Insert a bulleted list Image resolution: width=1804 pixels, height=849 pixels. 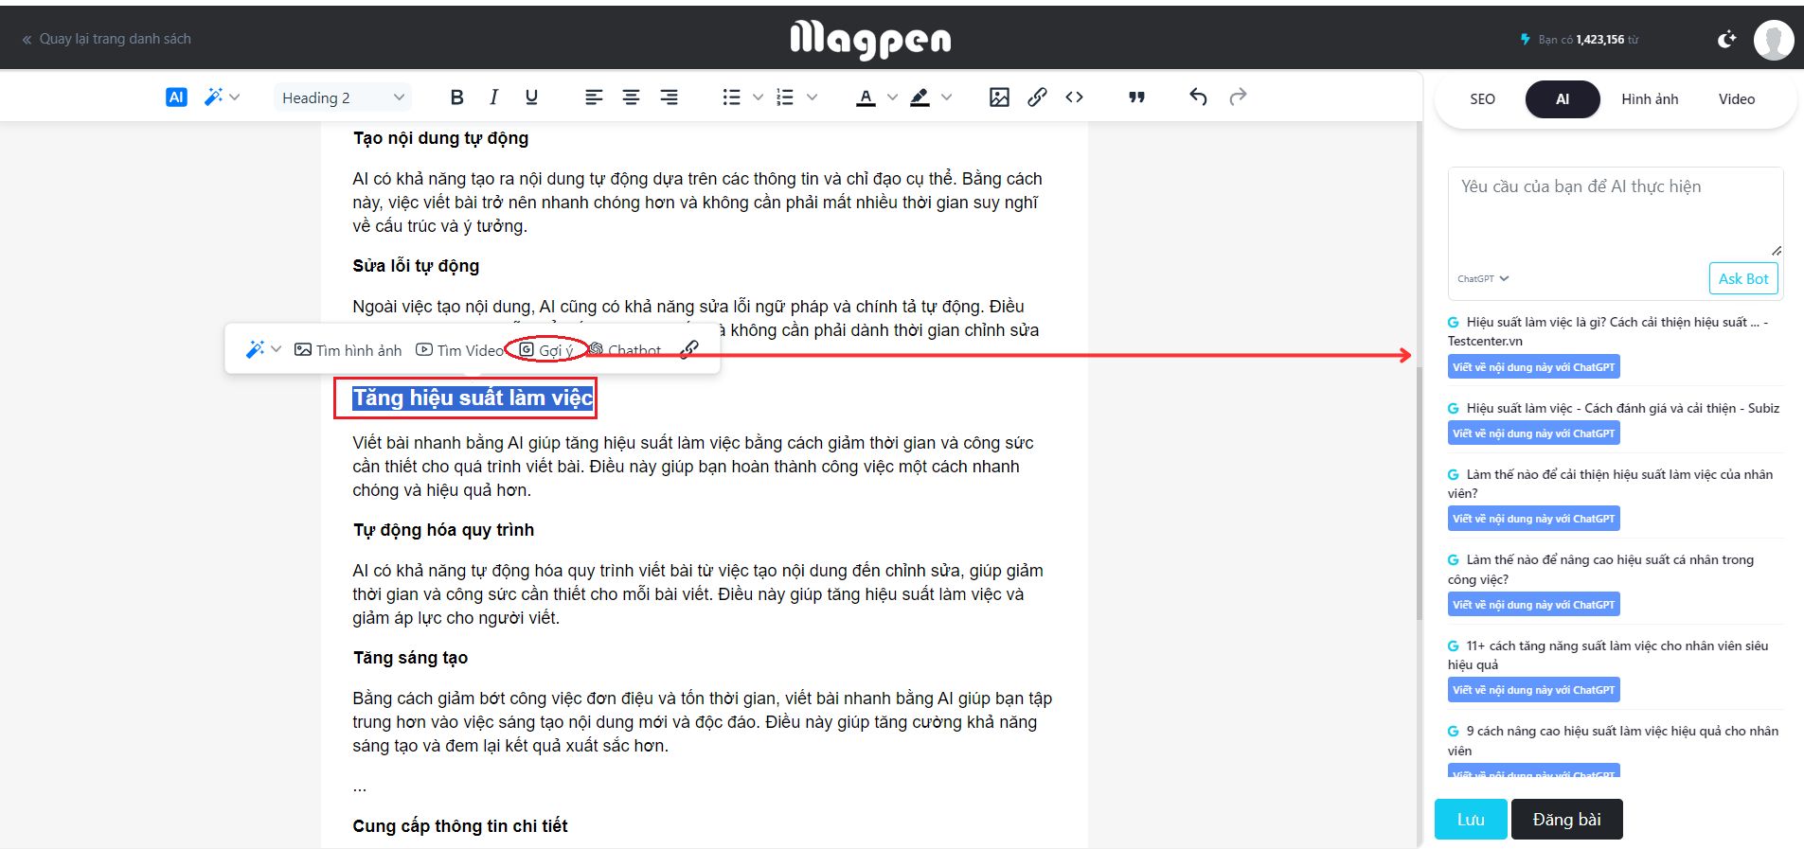click(731, 97)
